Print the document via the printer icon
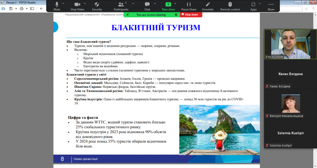 coord(22,9)
